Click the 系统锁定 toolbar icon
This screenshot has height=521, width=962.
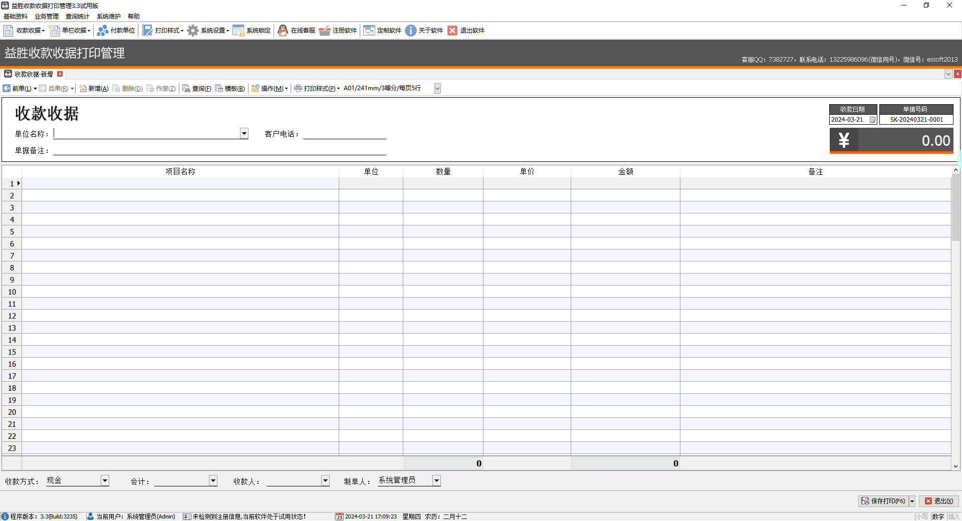point(252,31)
